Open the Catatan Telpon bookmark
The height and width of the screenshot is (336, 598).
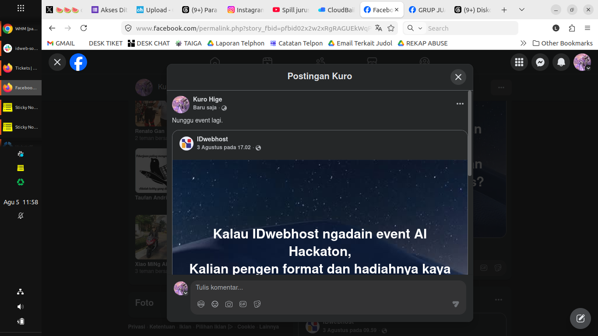tap(296, 43)
